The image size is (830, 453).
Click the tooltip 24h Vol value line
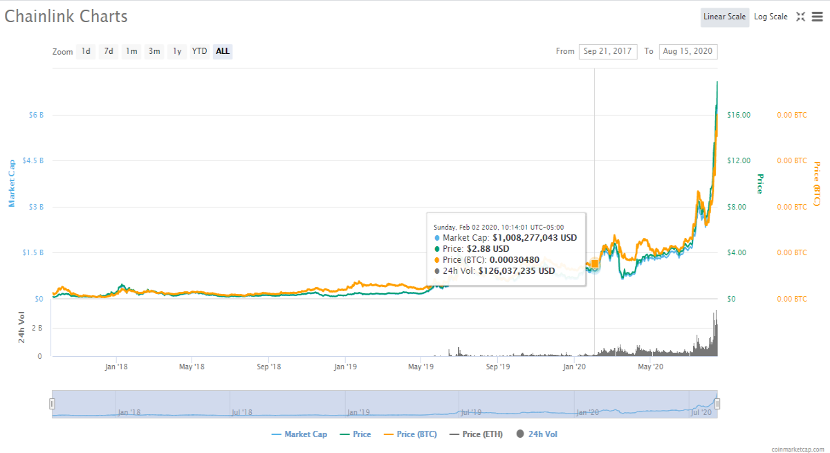pos(494,271)
